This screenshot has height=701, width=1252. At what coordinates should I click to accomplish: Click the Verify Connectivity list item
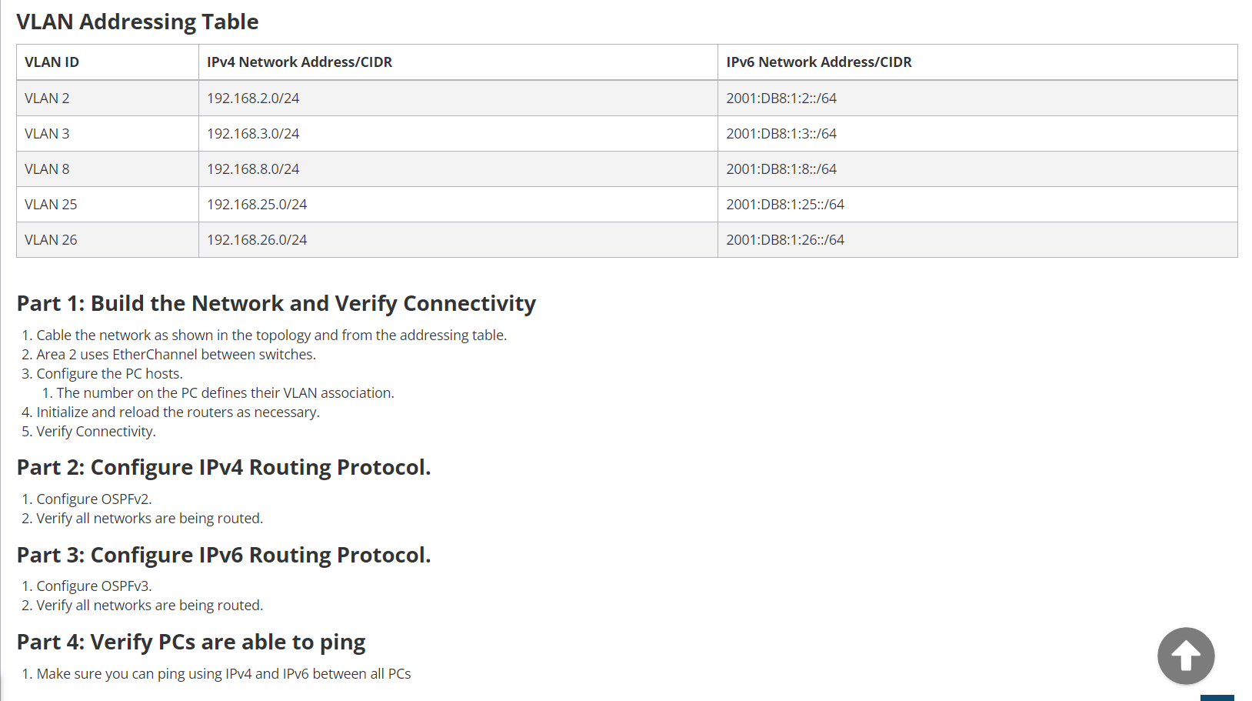pos(95,431)
